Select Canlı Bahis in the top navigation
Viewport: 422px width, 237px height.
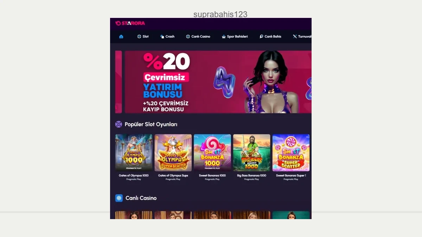coord(270,37)
